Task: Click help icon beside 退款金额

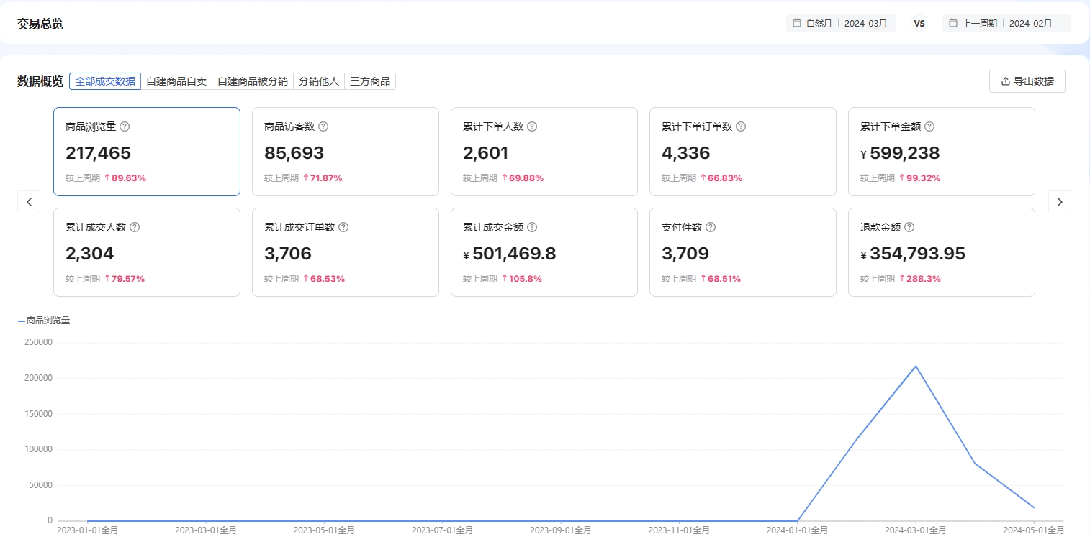Action: (x=909, y=227)
